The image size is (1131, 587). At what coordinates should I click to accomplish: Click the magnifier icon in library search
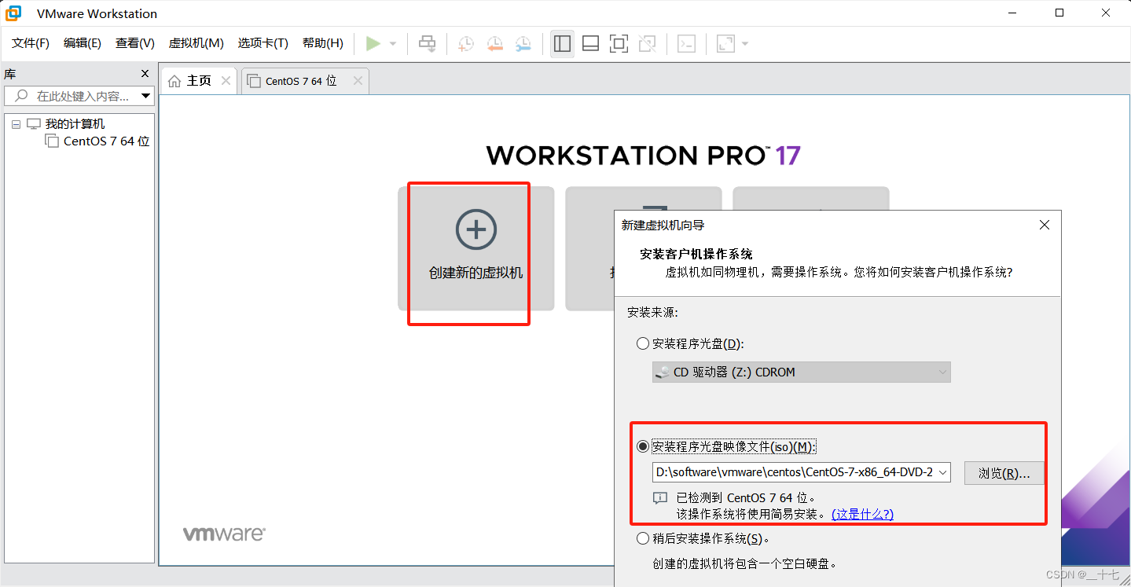click(x=21, y=96)
